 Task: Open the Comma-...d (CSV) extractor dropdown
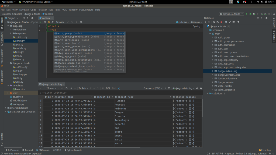(153, 88)
